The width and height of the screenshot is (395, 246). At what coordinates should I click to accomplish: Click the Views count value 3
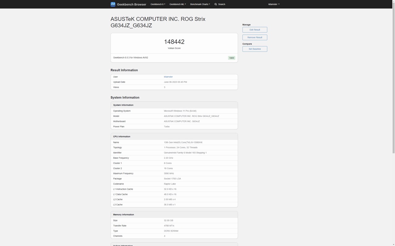pos(164,87)
